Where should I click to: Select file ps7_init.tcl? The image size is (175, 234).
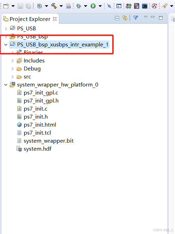coord(37,133)
